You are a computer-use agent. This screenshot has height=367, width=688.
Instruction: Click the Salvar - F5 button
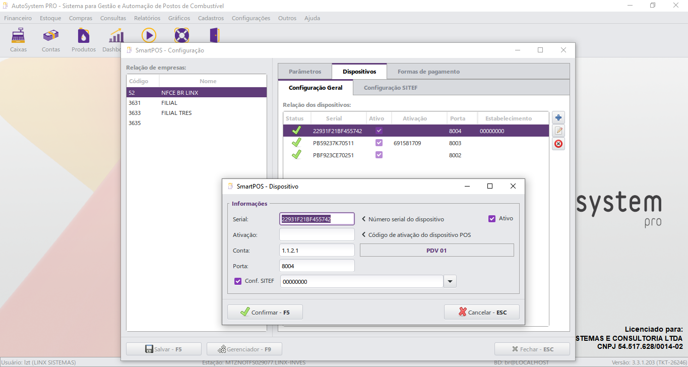pyautogui.click(x=164, y=349)
